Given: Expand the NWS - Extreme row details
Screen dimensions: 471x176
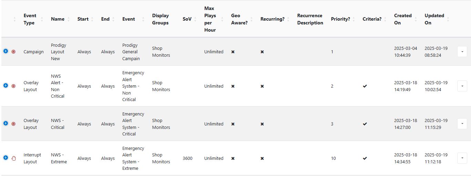Looking at the screenshot, I should [x=6, y=158].
